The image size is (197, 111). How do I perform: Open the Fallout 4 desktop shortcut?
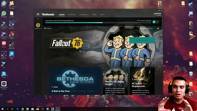(x=4, y=4)
